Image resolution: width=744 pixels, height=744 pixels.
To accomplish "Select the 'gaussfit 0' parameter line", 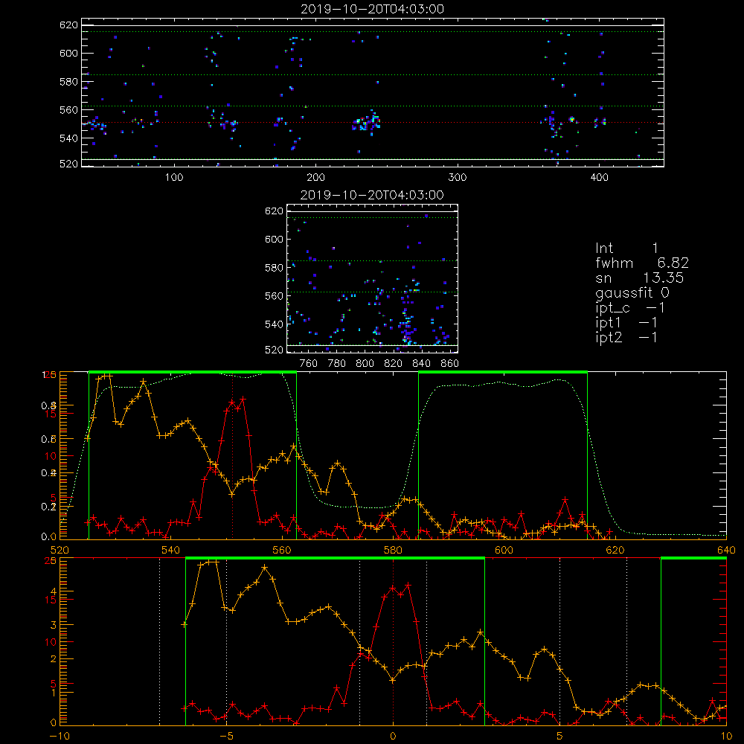I will pos(632,292).
